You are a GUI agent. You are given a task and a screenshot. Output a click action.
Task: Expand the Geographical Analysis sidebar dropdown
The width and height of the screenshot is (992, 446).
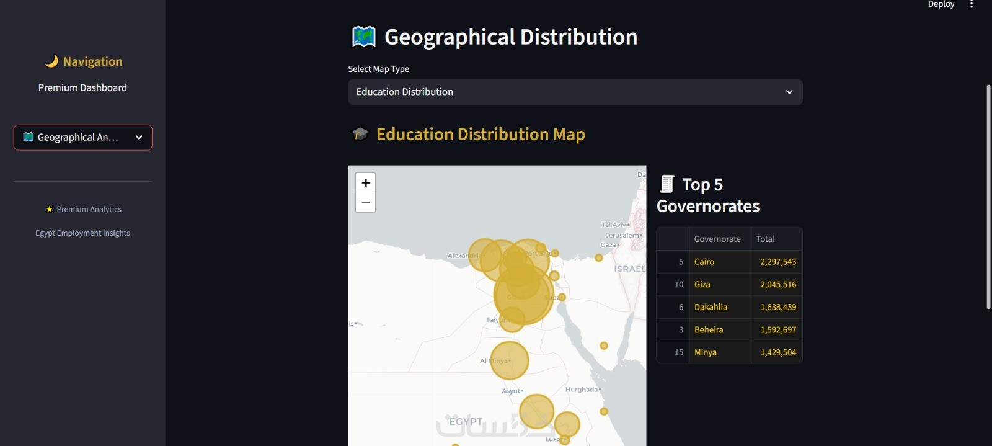(x=83, y=138)
